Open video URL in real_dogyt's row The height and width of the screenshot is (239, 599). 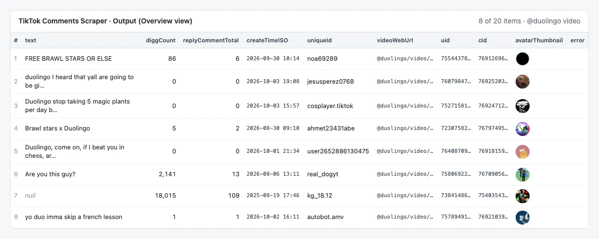[x=405, y=175]
